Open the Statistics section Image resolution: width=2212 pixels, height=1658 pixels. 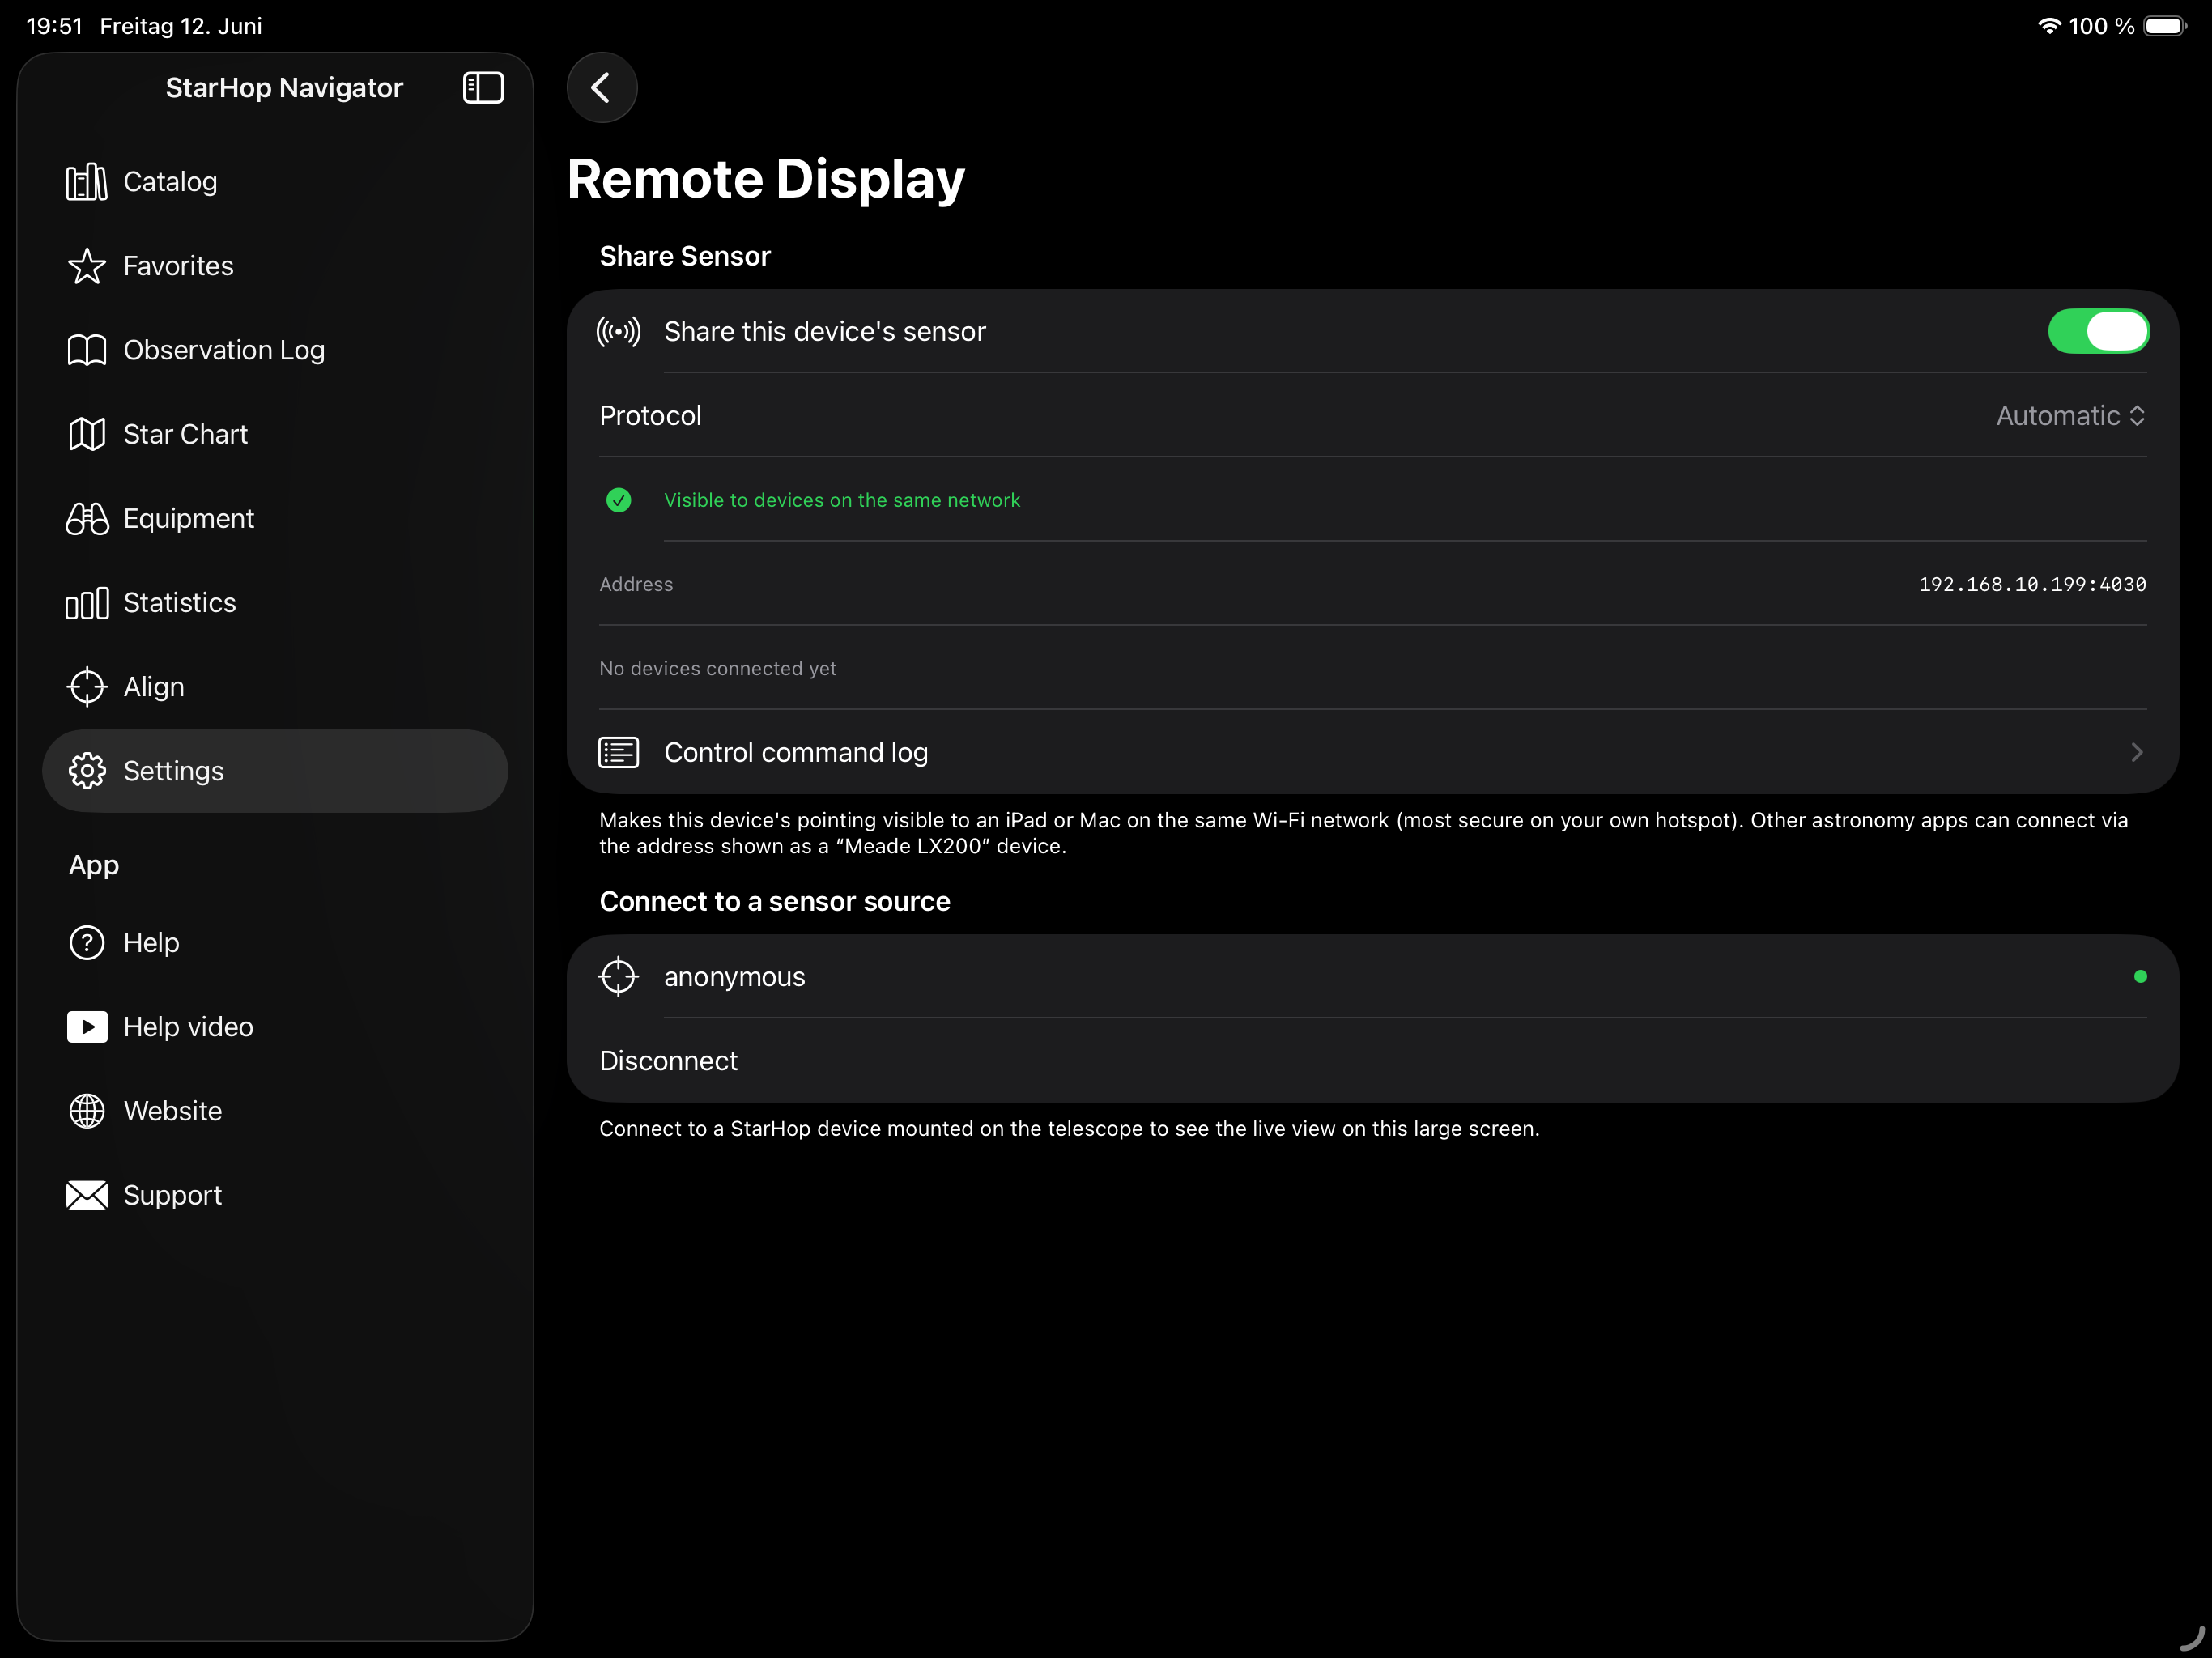click(275, 603)
